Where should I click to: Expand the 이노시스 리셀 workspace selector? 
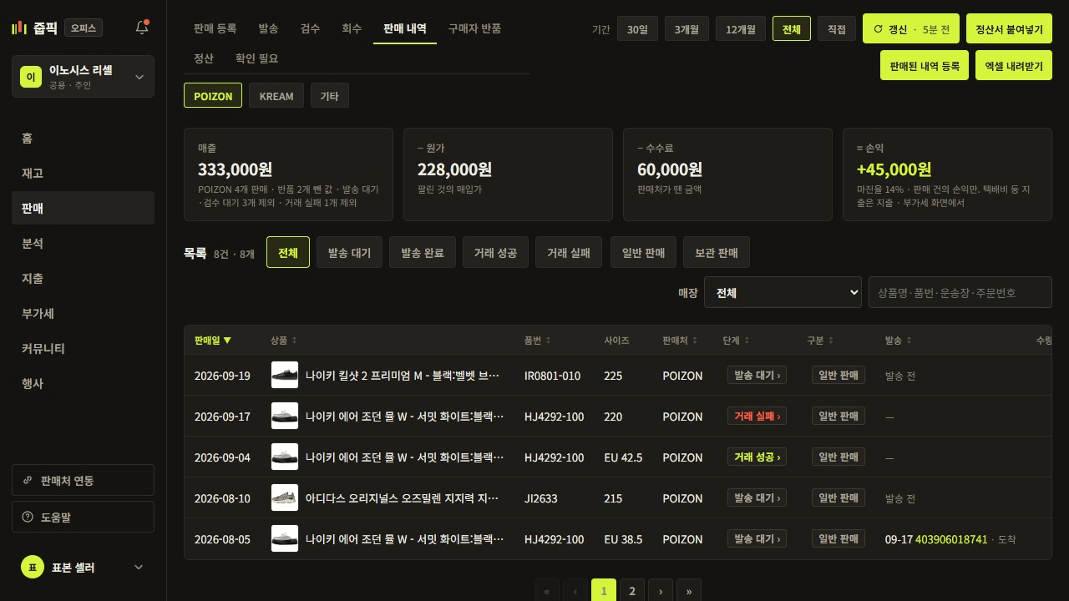(x=83, y=77)
